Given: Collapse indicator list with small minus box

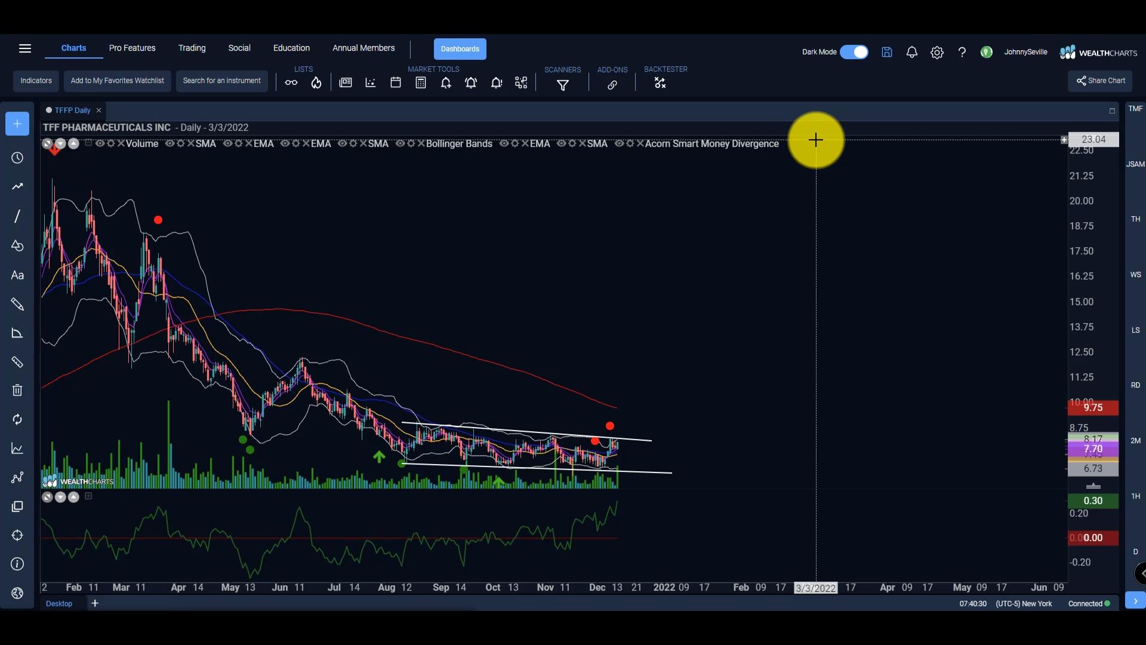Looking at the screenshot, I should pyautogui.click(x=88, y=143).
